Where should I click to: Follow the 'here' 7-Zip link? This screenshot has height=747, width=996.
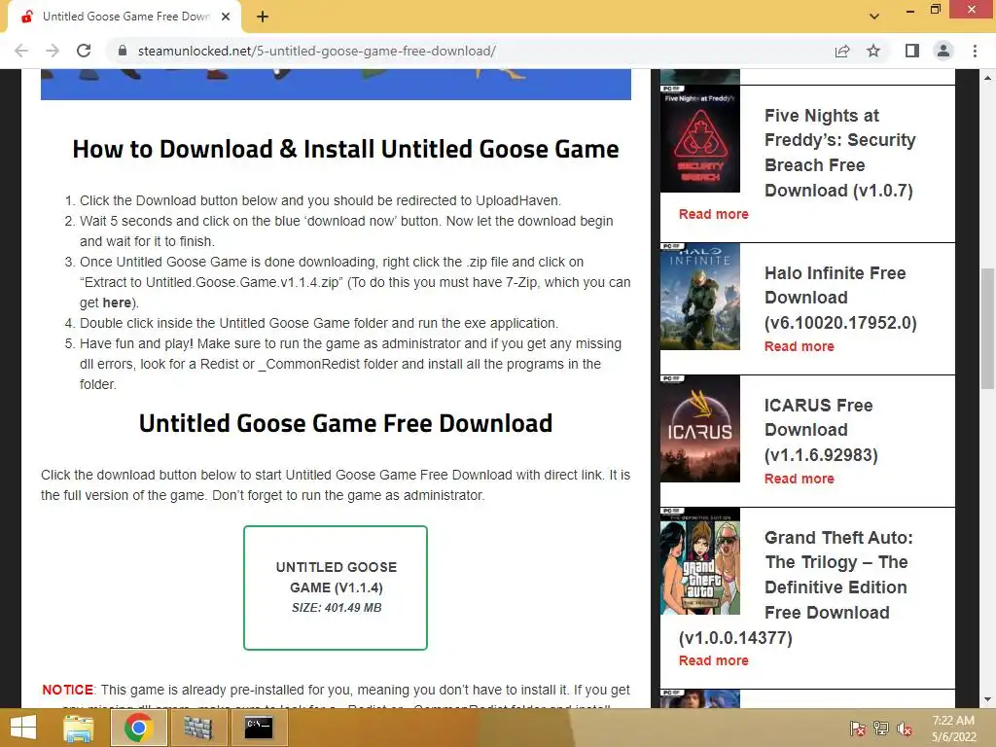tap(117, 303)
